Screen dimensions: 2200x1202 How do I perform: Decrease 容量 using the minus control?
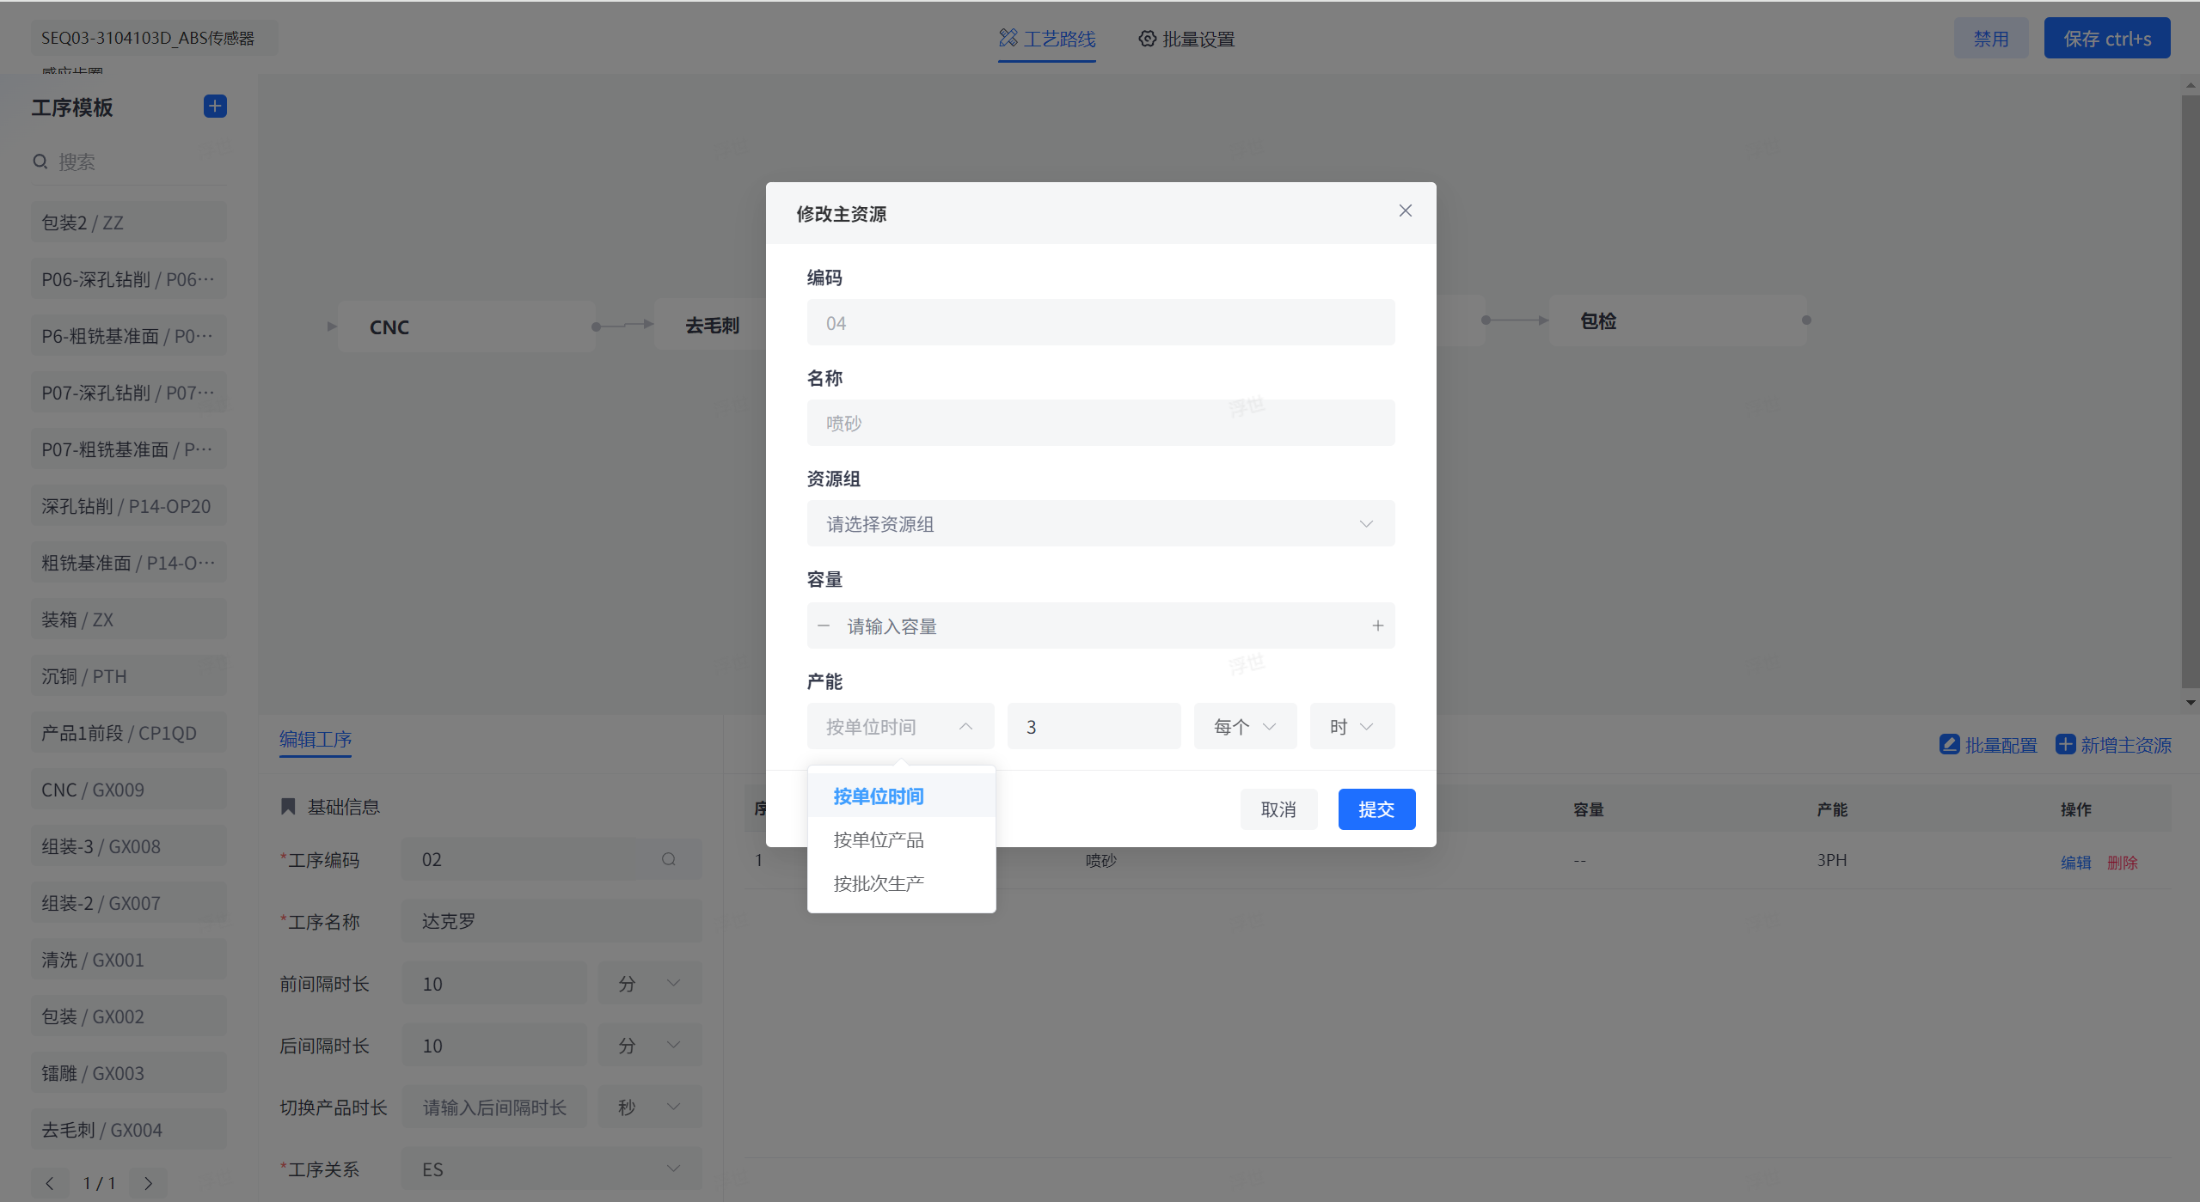click(824, 625)
